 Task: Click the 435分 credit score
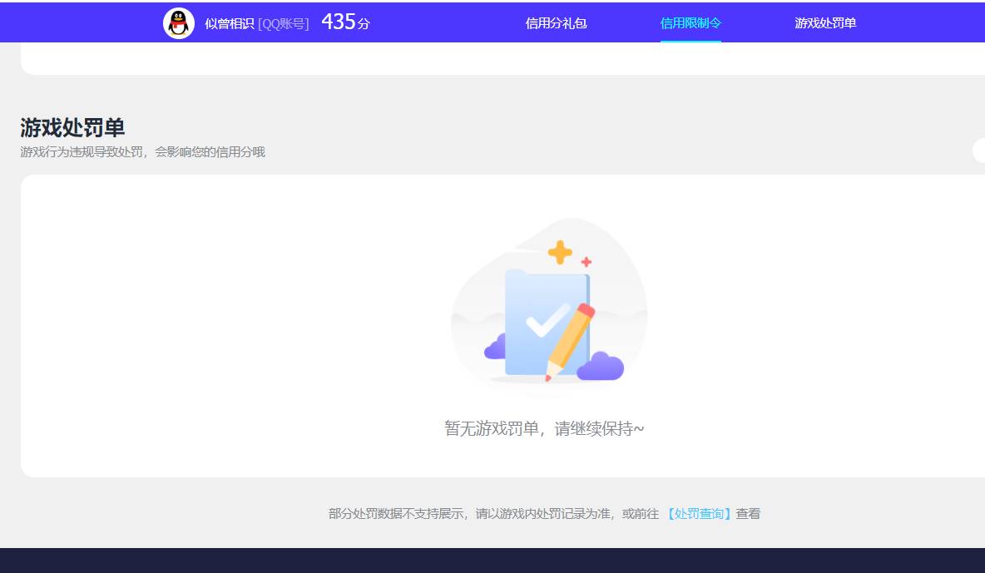tap(344, 22)
